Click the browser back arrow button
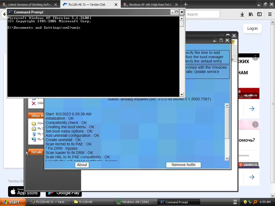Image resolution: width=275 pixels, height=206 pixels. 4,14
